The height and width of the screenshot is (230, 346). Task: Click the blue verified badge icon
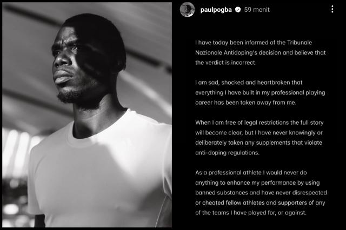click(x=238, y=10)
